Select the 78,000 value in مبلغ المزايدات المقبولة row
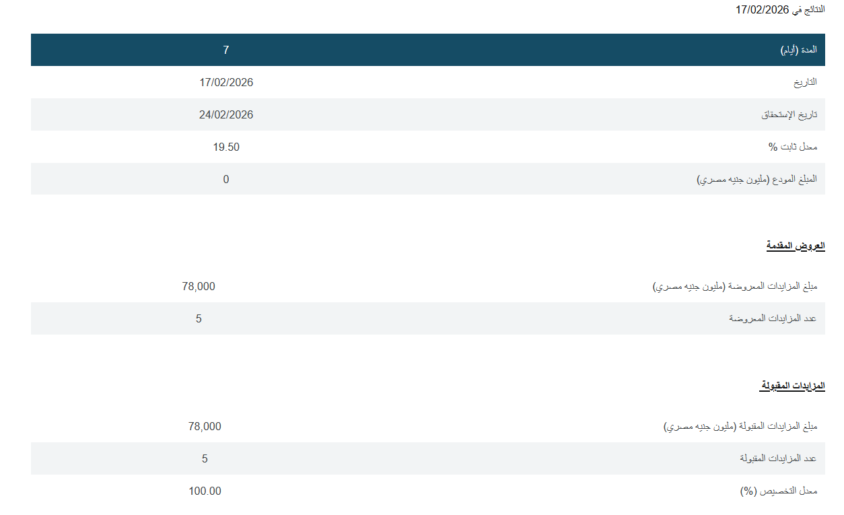The image size is (844, 515). coord(205,427)
